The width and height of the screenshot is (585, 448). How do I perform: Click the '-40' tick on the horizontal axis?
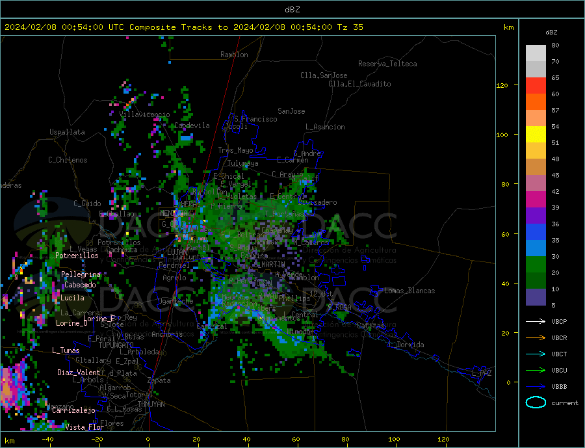pos(47,440)
